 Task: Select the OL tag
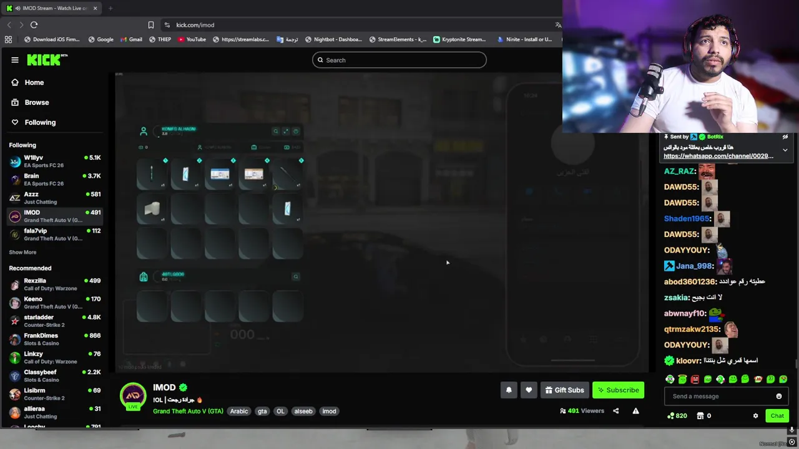click(280, 411)
